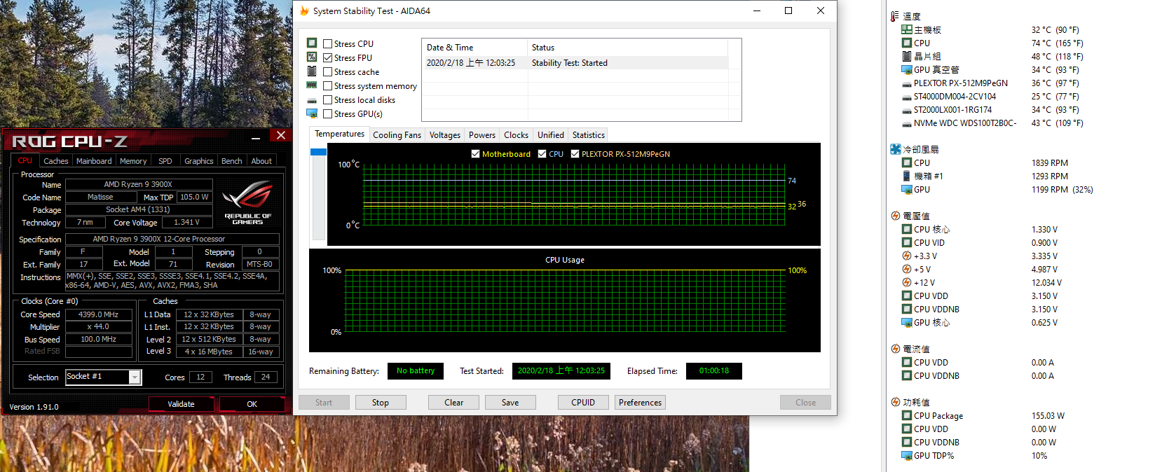The image size is (1162, 472).
Task: Enable the Stress system memory checkbox
Action: click(x=327, y=85)
